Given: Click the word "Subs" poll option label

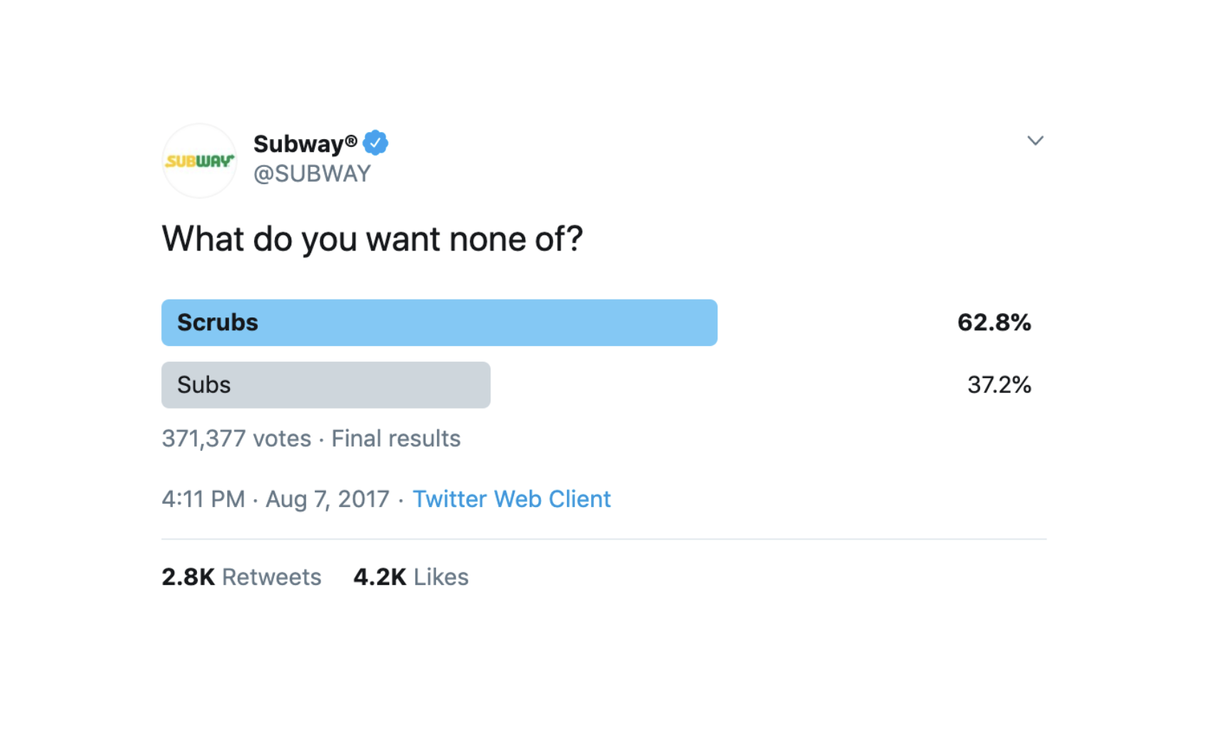Looking at the screenshot, I should click(x=204, y=385).
